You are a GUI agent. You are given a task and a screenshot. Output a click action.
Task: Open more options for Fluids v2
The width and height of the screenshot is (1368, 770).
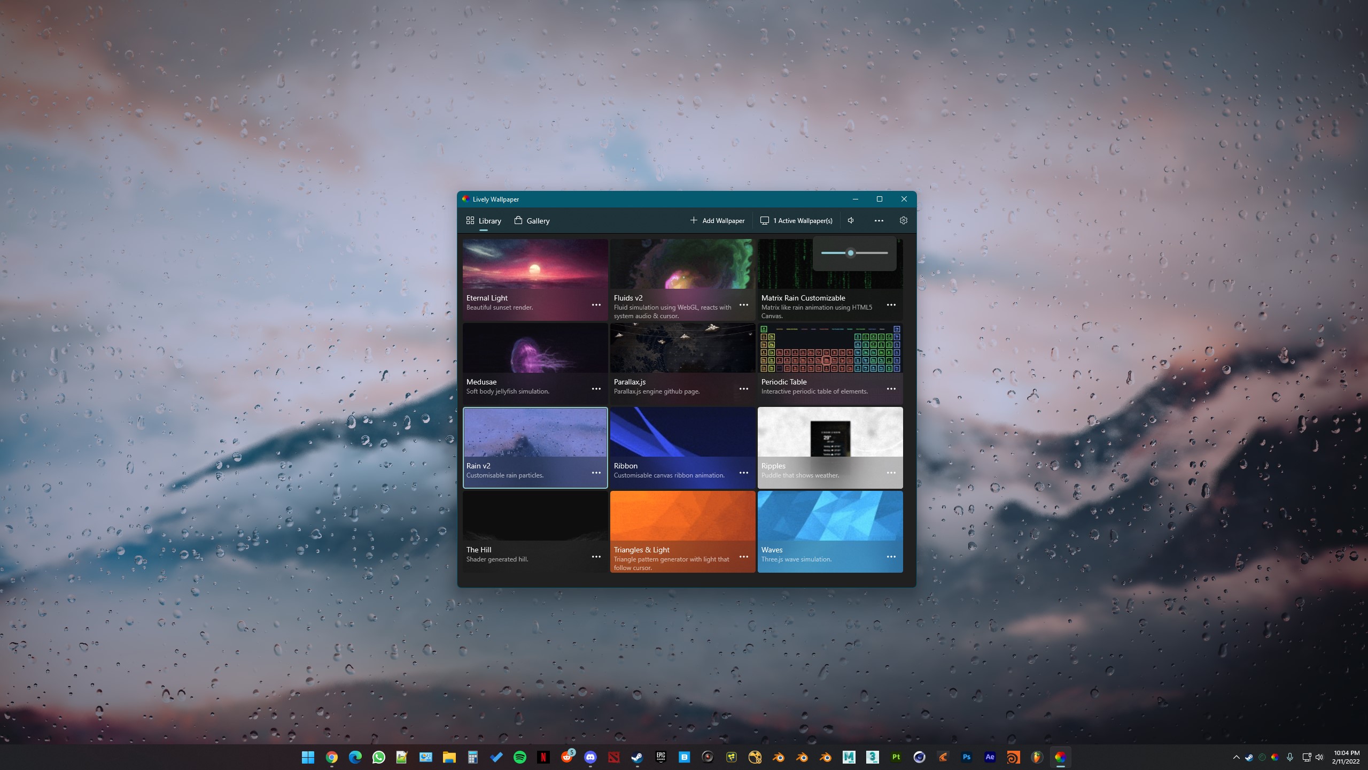[744, 305]
